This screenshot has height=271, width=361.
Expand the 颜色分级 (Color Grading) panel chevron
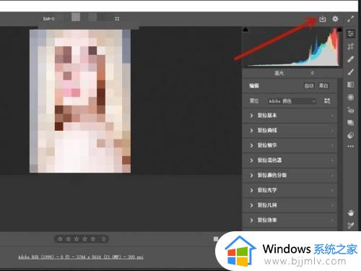pyautogui.click(x=251, y=176)
